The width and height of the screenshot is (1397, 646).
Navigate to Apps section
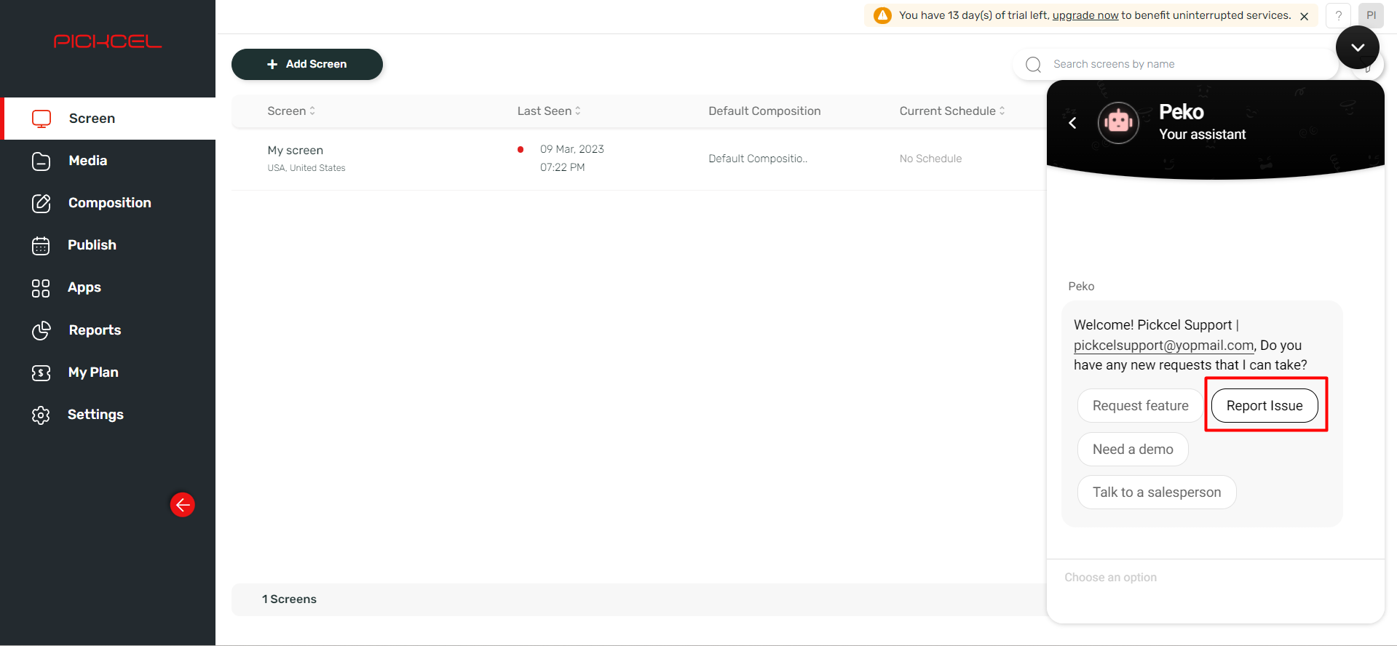click(x=84, y=287)
